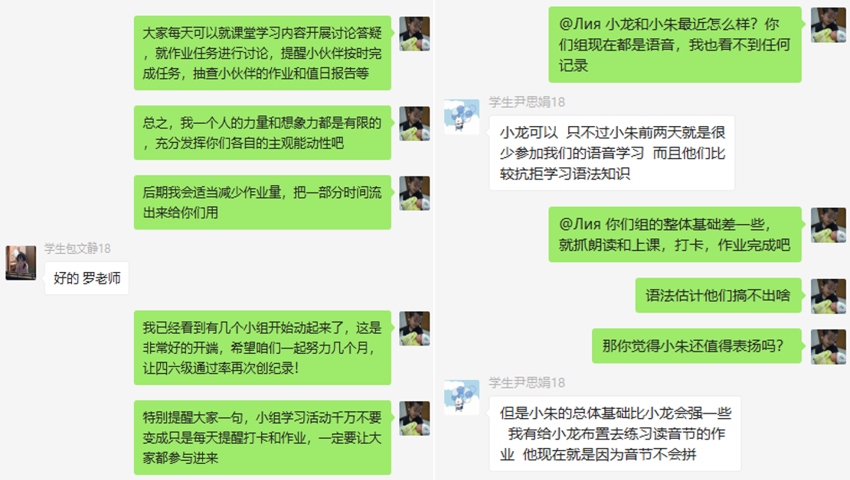The image size is (850, 480).
Task: Click teacher avatar beside '我已经看到有几个小组' message
Action: tap(415, 329)
